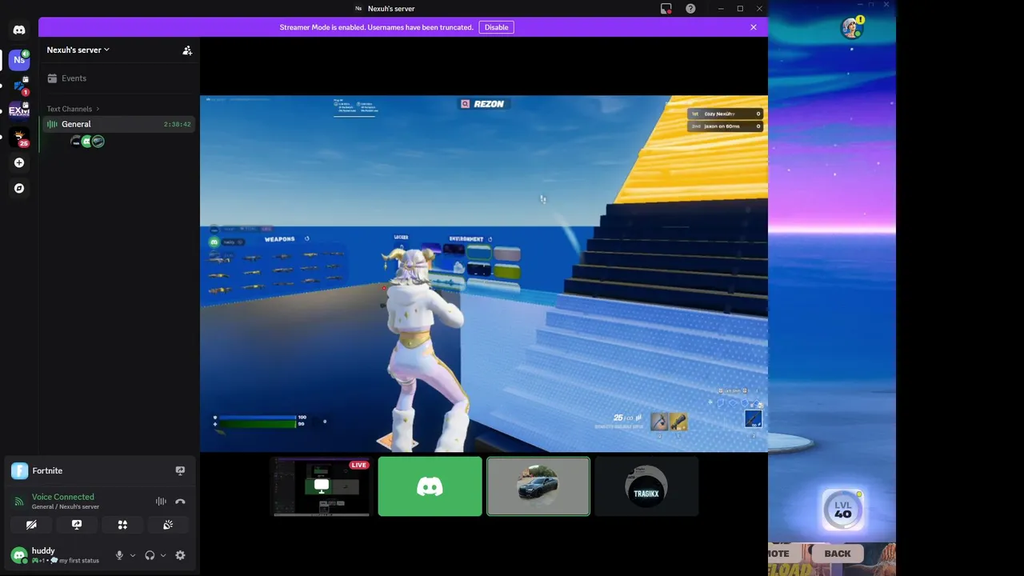The image size is (1024, 576).
Task: Open server icon with red 1 badge
Action: [19, 86]
